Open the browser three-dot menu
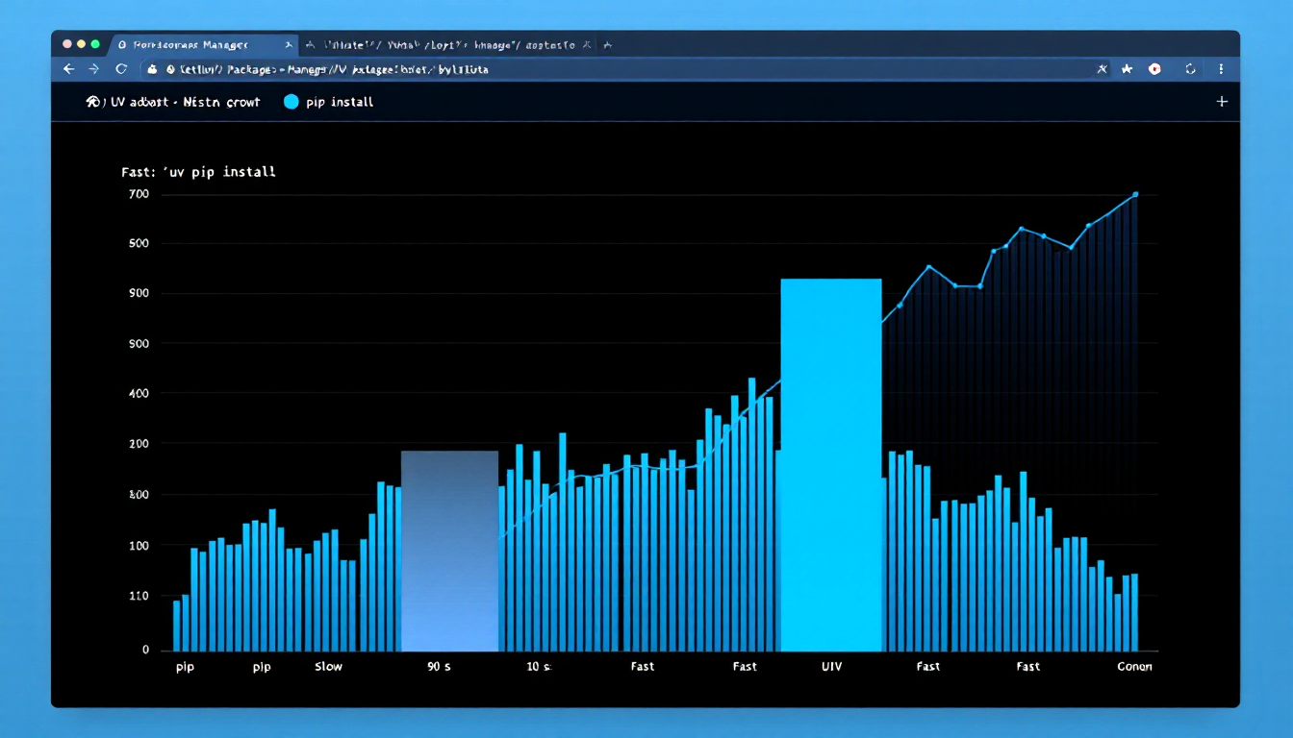 pyautogui.click(x=1221, y=69)
